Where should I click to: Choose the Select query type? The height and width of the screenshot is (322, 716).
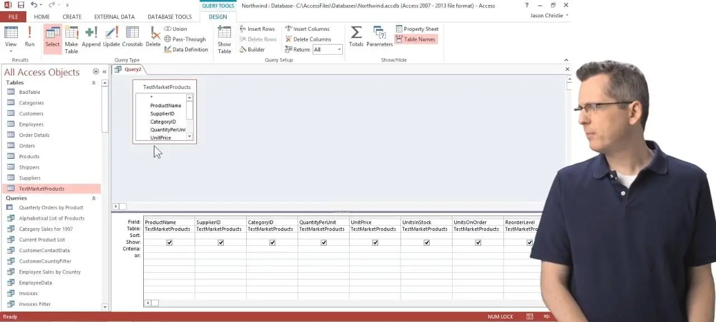(x=53, y=39)
